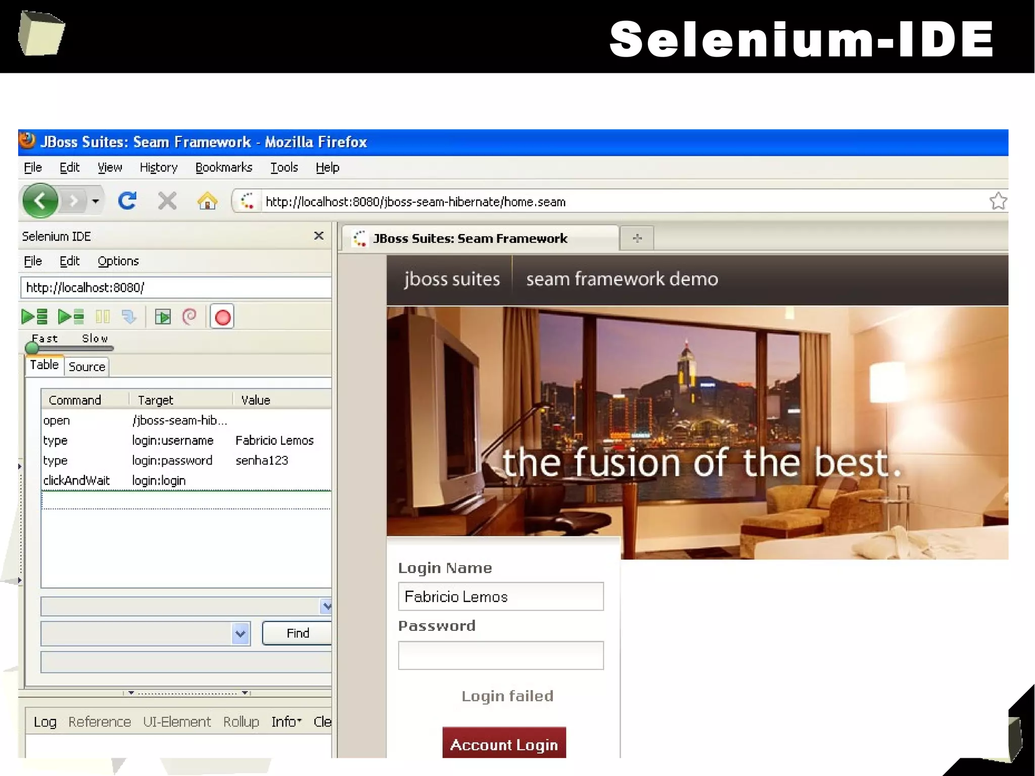Click the Login Name input field
Image resolution: width=1035 pixels, height=776 pixels.
pos(501,597)
